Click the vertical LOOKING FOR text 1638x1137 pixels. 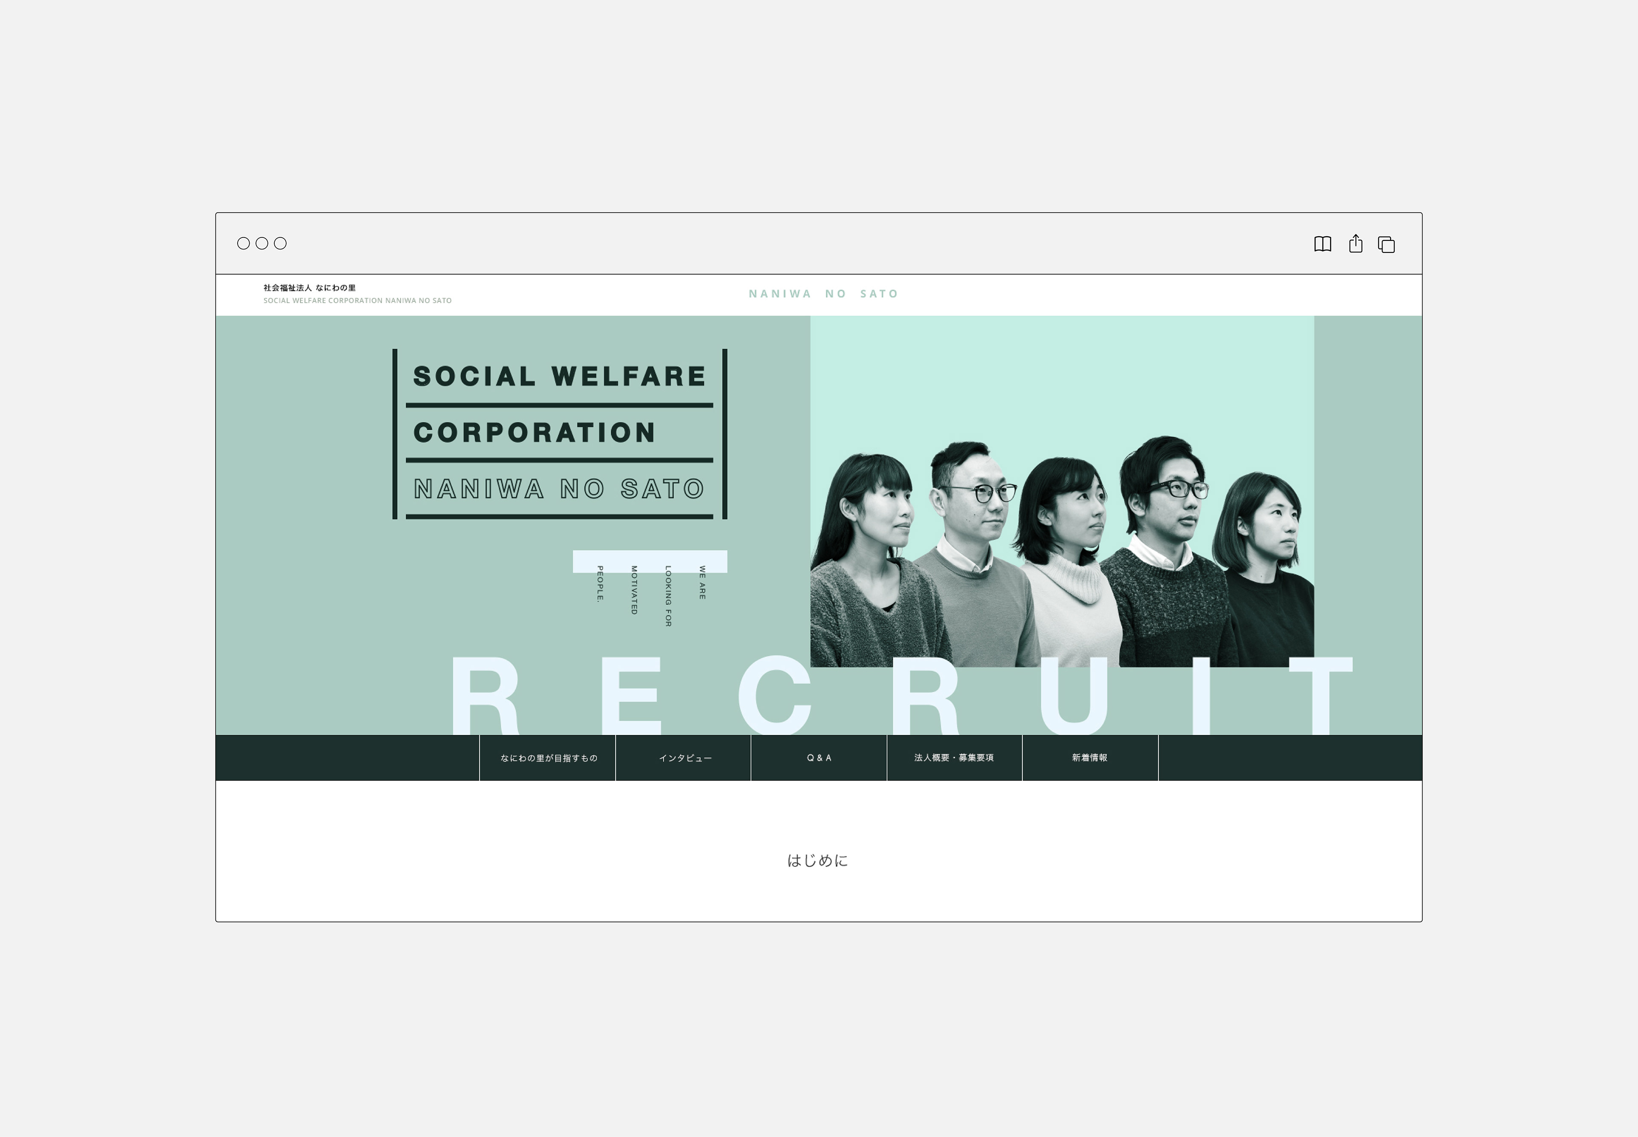pos(668,596)
